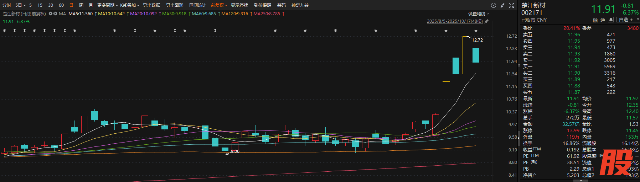Remove MA indicator with the X icon
The width and height of the screenshot is (640, 182).
click(55, 14)
